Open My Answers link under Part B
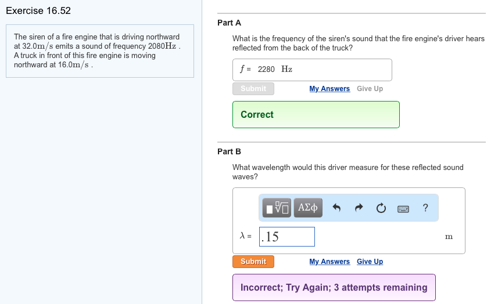This screenshot has width=498, height=304. [x=329, y=262]
